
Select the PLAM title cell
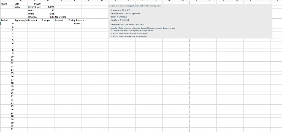tap(7, 4)
